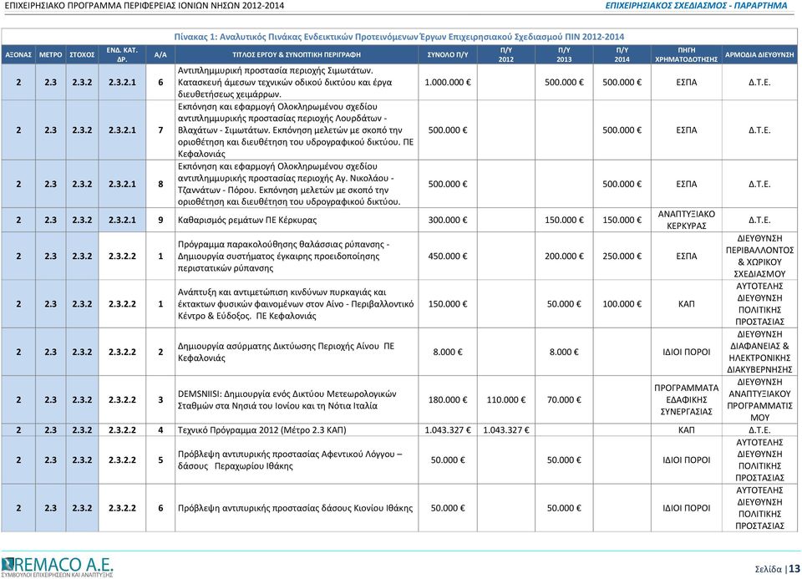The width and height of the screenshot is (802, 579).
Task: Click the 'ΔΙΕΥΘΥΝΣΗ ΑΝΑΠΤΥΞΙΑΚΟΥ ΠΡΟΓΡΑΜΜΑΤΙΣΜΟΥ' cell
Action: click(759, 400)
